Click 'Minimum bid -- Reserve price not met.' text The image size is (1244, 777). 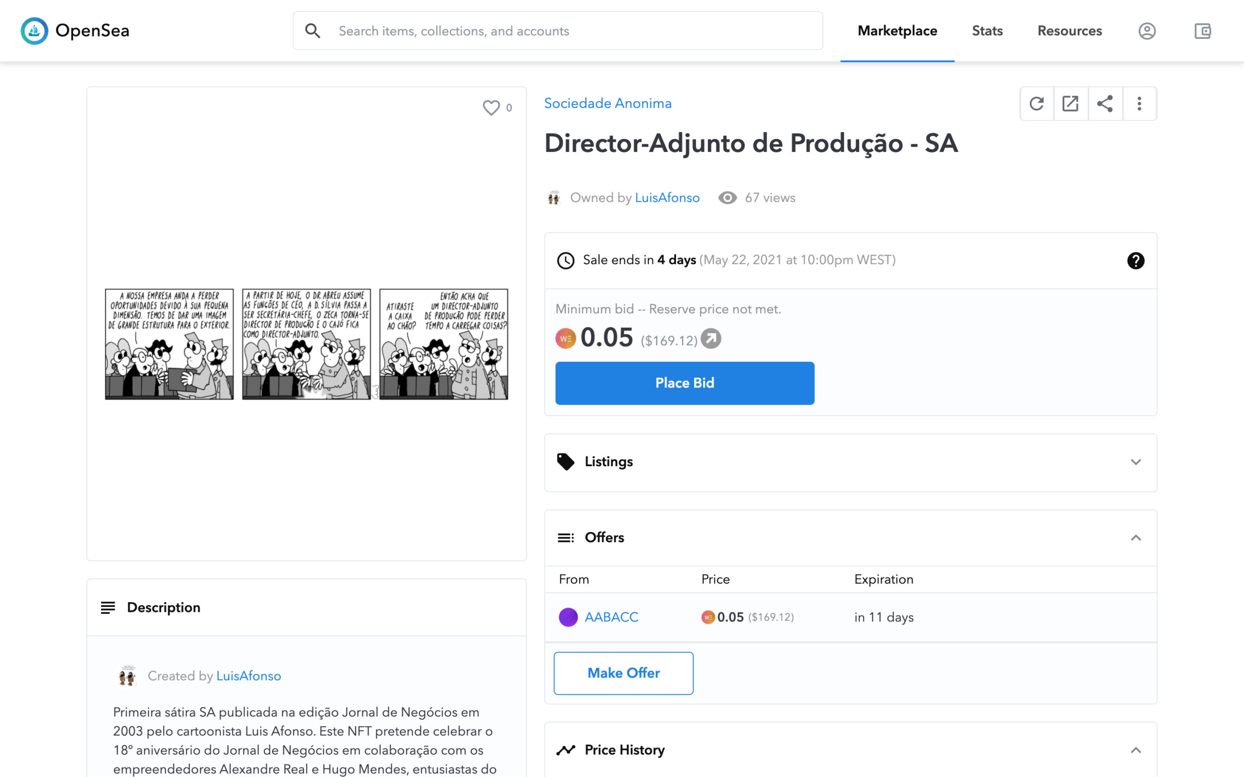click(x=668, y=309)
